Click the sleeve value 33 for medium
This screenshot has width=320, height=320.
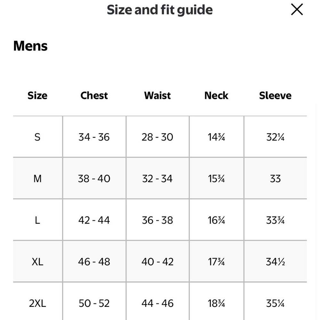click(275, 179)
